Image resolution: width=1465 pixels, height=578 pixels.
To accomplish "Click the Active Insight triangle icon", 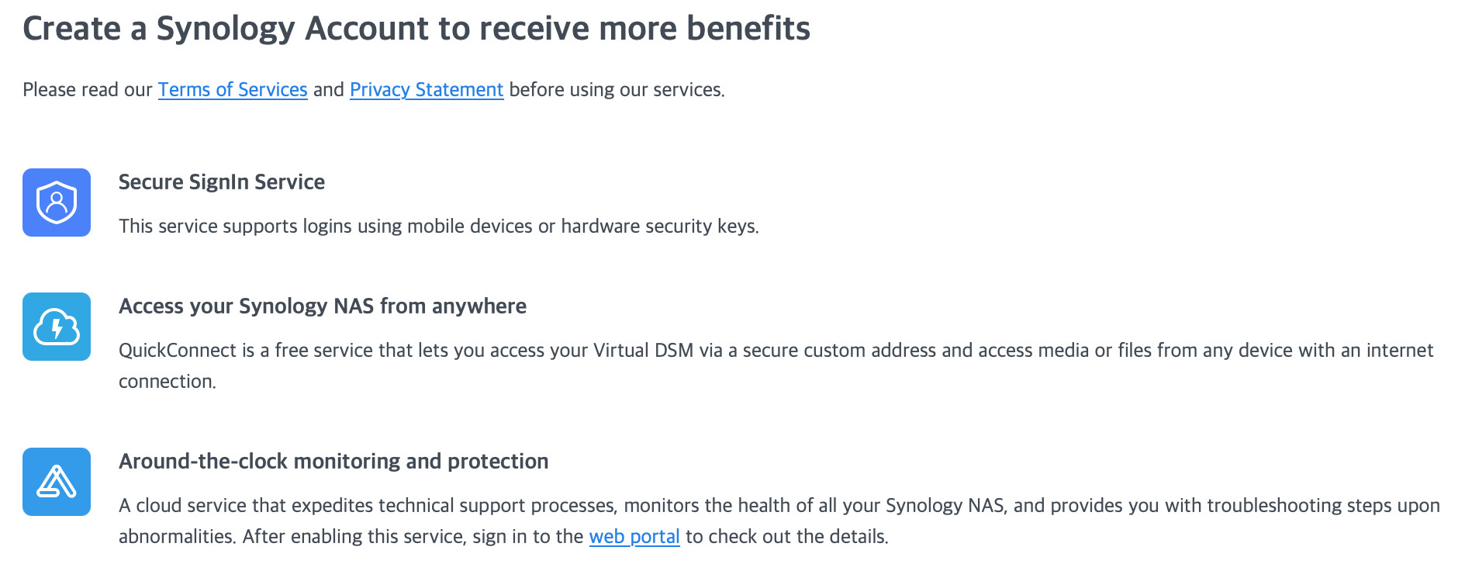I will pos(57,482).
